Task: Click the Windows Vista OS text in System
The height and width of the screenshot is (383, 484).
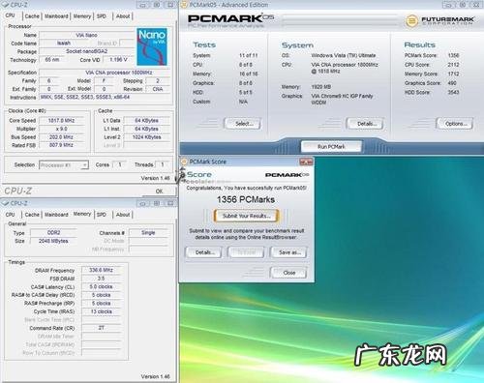Action: [x=344, y=55]
